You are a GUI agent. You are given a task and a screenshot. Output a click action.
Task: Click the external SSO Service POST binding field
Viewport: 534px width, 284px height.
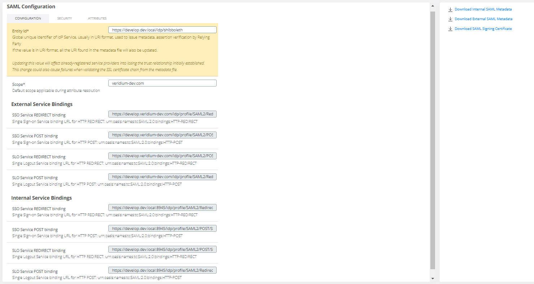162,134
